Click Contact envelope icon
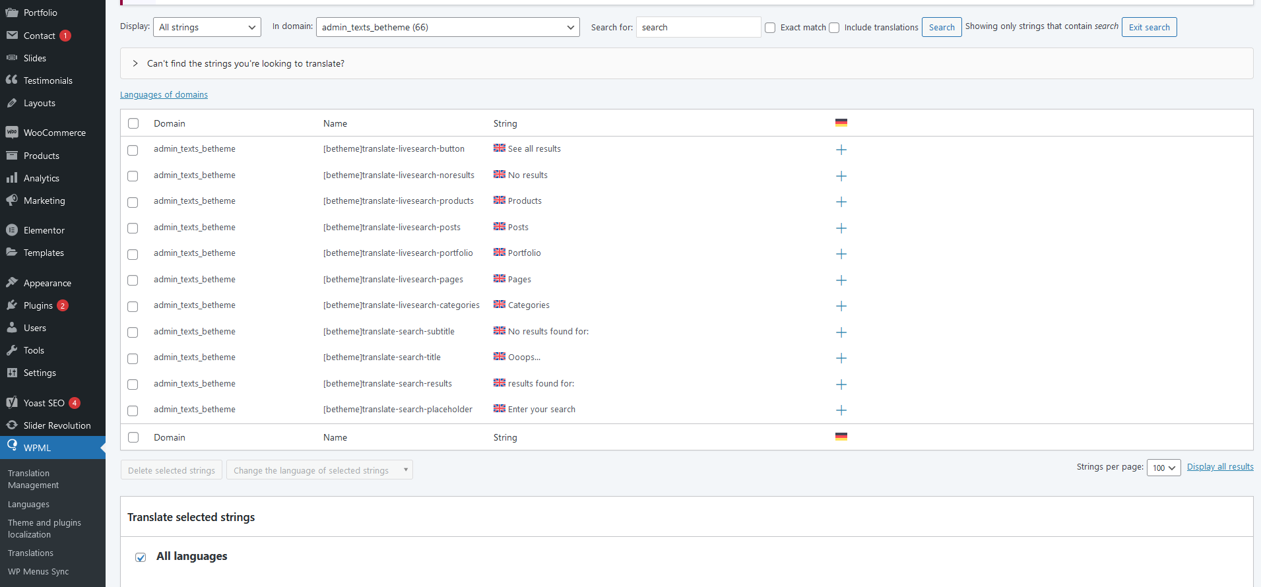Viewport: 1261px width, 587px height. click(12, 35)
